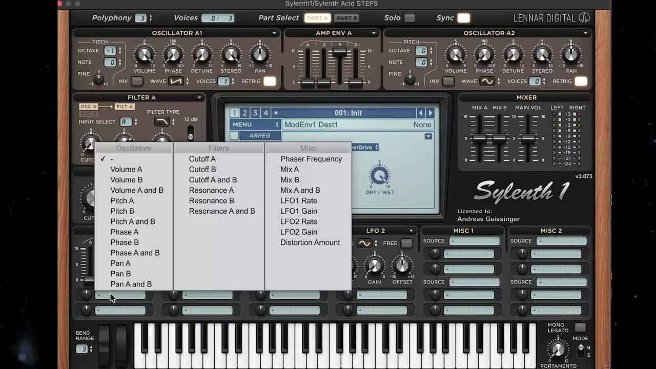The width and height of the screenshot is (656, 369).
Task: Switch to display page 4
Action: [x=265, y=113]
